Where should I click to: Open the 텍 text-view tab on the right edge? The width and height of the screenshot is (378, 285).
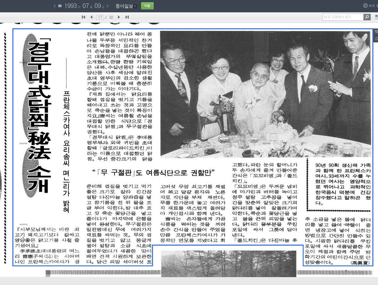(x=376, y=32)
